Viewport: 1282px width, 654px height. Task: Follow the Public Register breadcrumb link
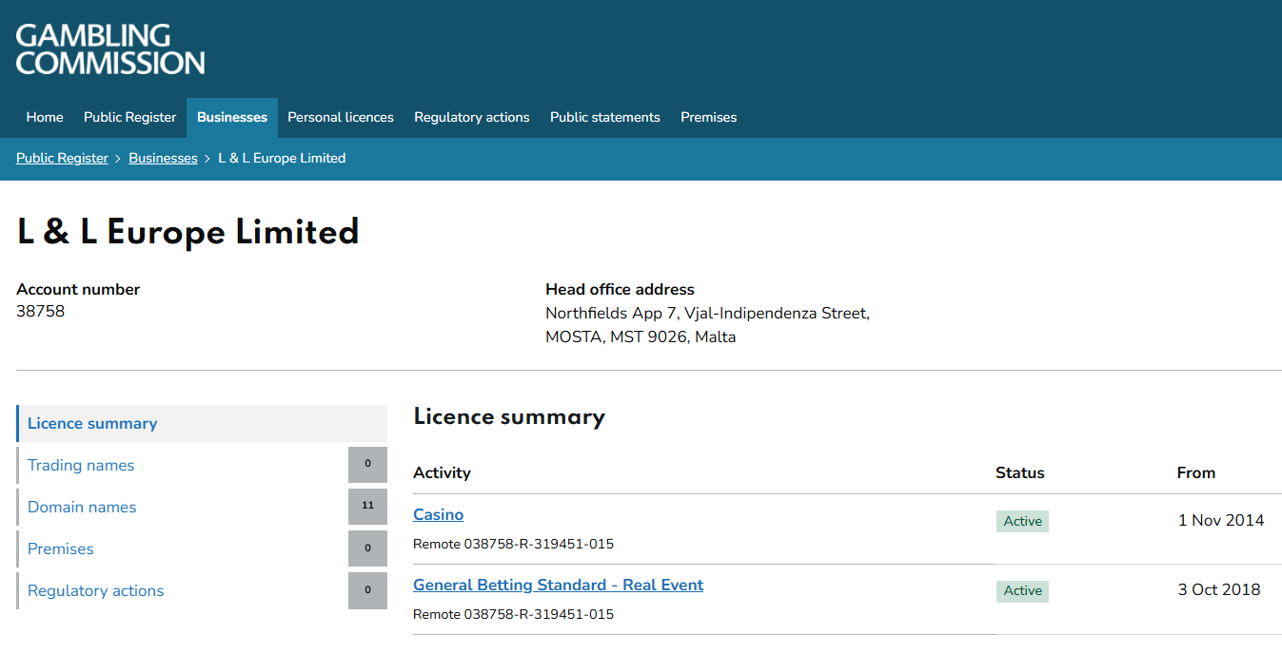coord(62,159)
